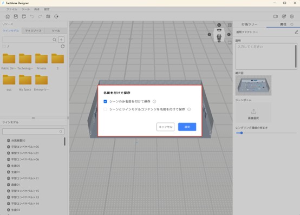300x215 pixels.
Task: Open the ファイル menu
Action: tap(12, 9)
